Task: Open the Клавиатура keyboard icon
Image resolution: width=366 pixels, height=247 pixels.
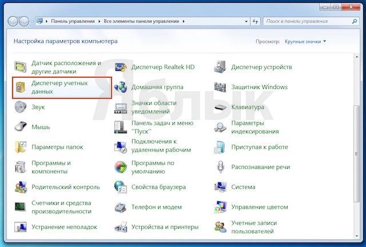Action: pyautogui.click(x=220, y=107)
